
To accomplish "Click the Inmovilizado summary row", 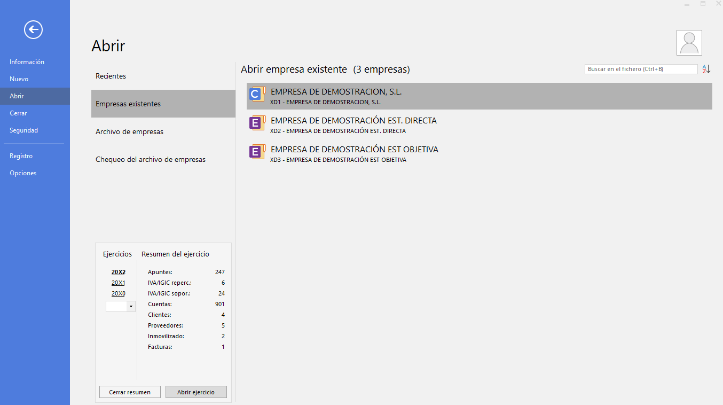I will (x=186, y=336).
